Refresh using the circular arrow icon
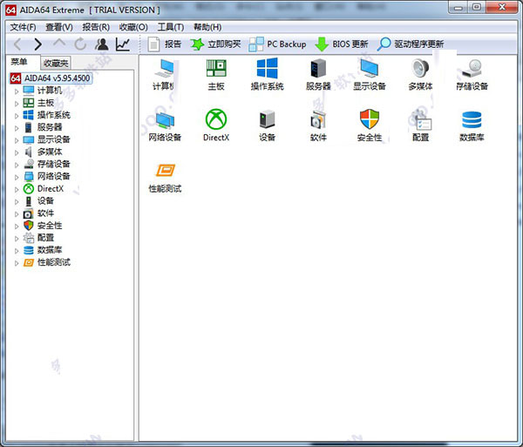The width and height of the screenshot is (523, 447). [80, 44]
